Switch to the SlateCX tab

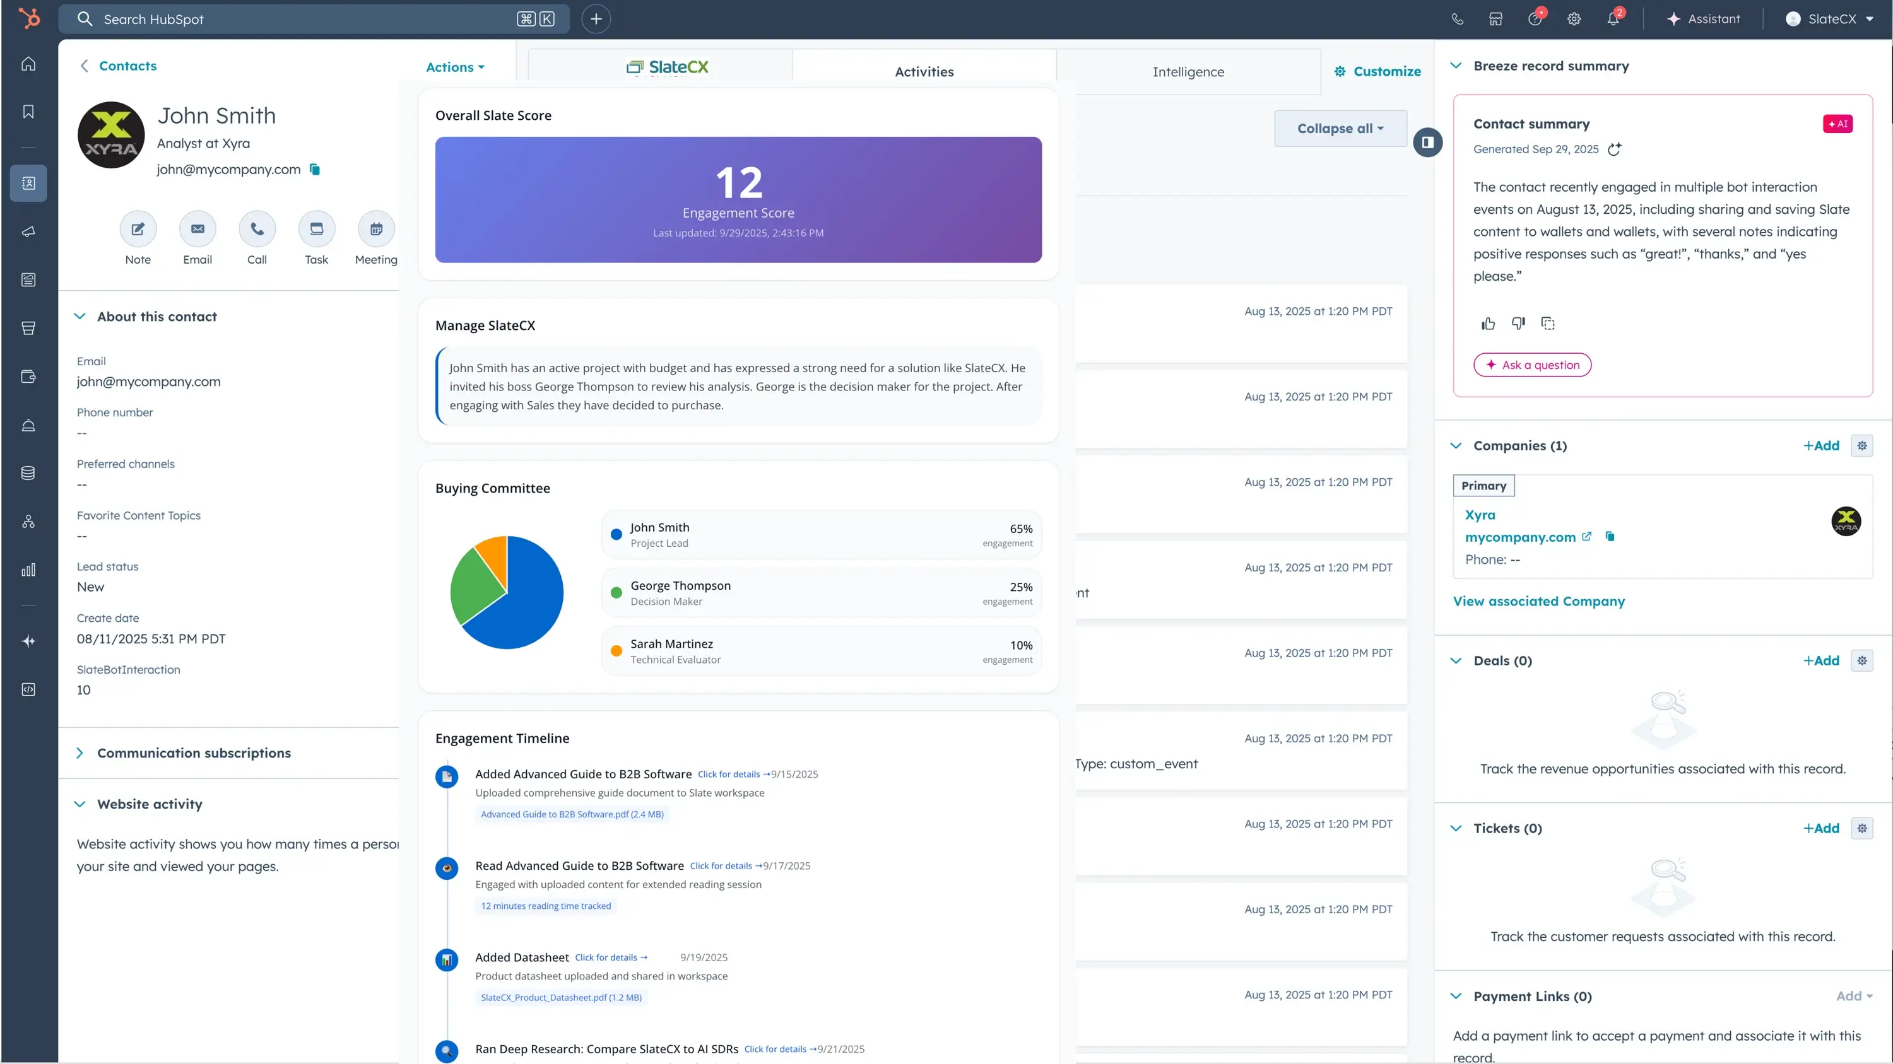660,67
